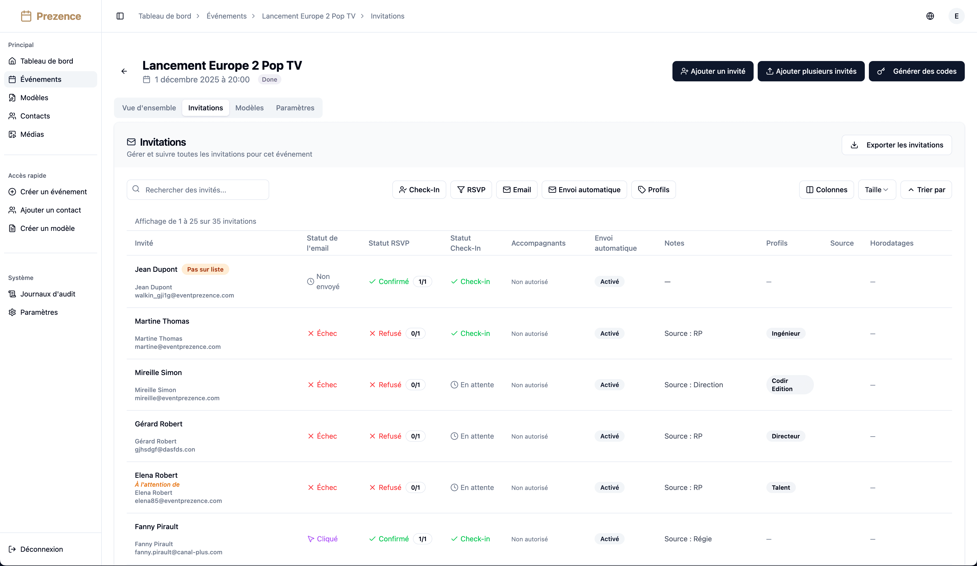The width and height of the screenshot is (977, 566).
Task: Toggle the sidebar panel icon
Action: (120, 16)
